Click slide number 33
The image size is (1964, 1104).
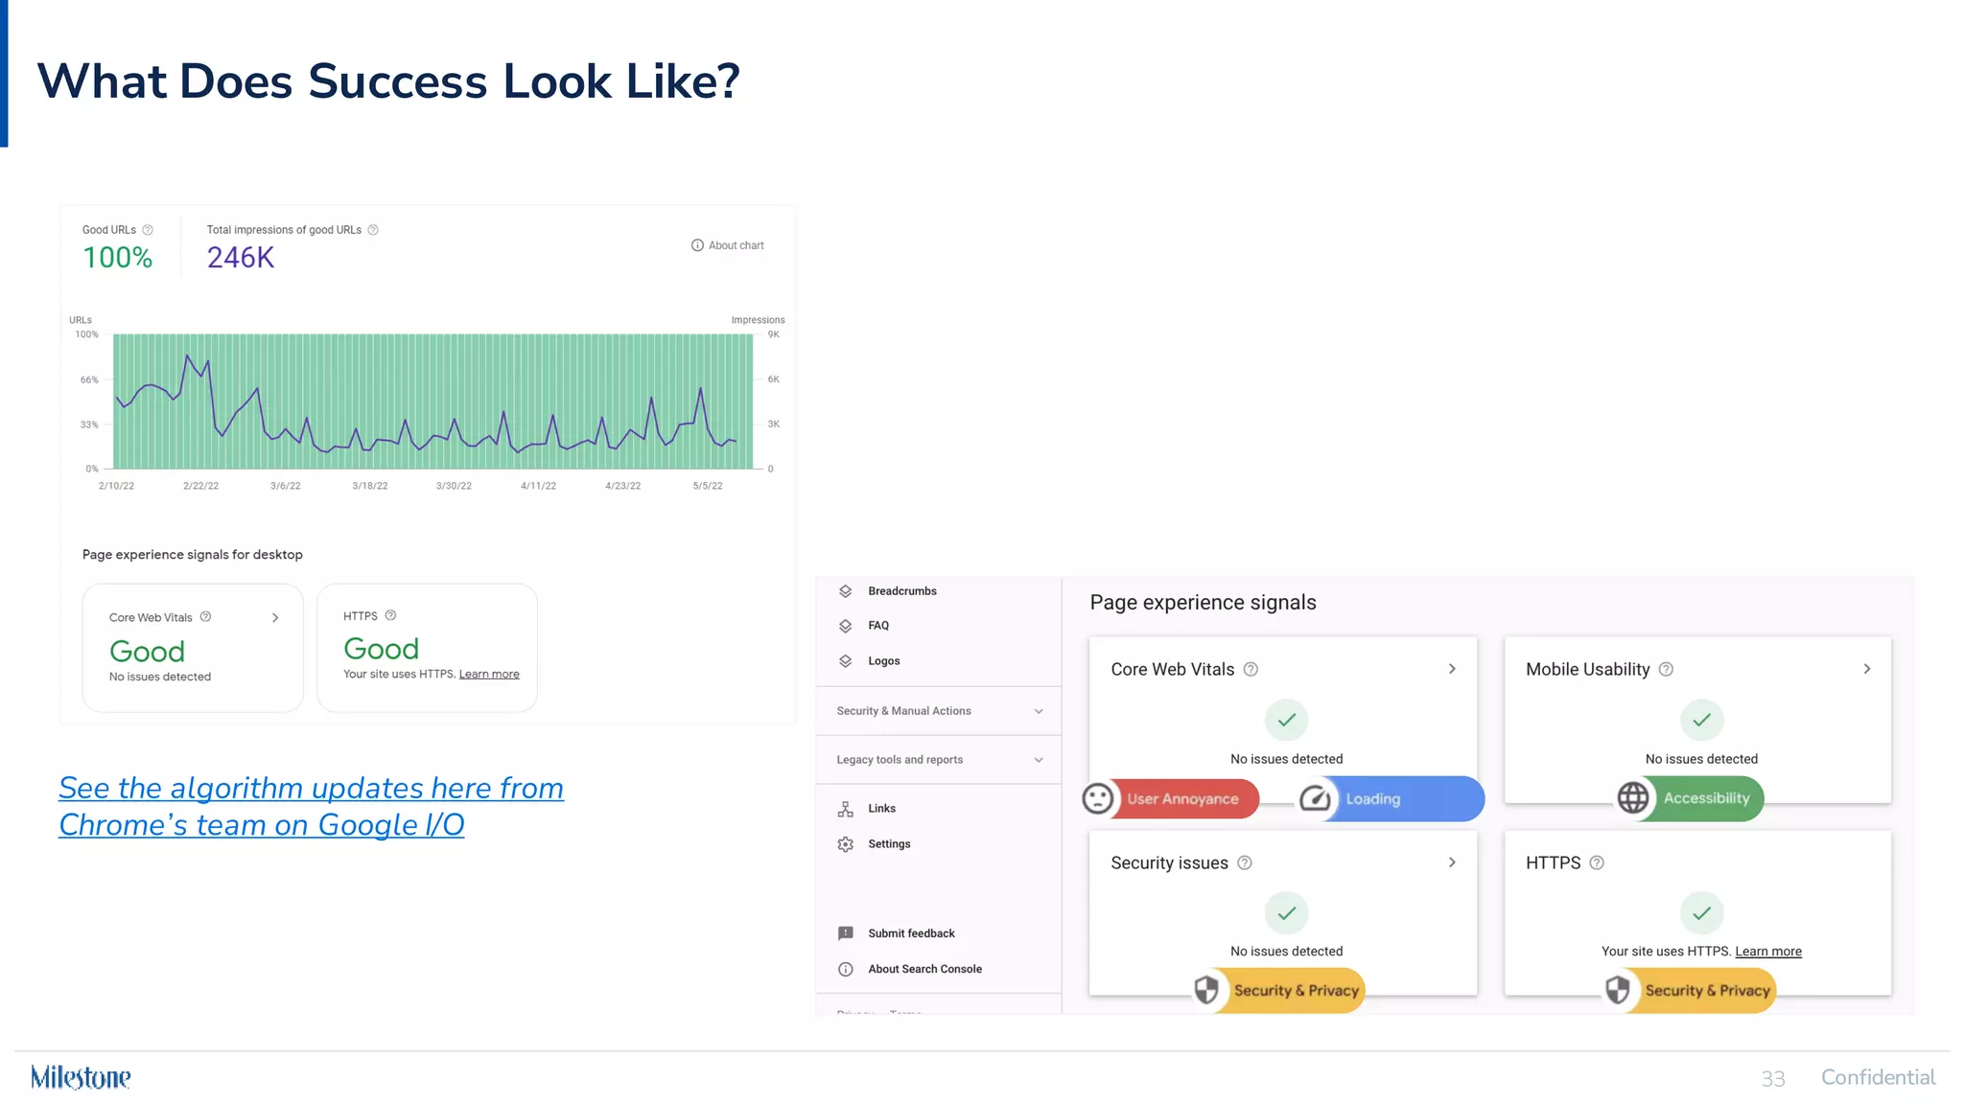[1772, 1078]
